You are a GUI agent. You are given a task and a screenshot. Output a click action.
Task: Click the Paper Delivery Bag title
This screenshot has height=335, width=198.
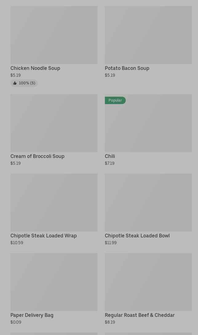pos(32,315)
